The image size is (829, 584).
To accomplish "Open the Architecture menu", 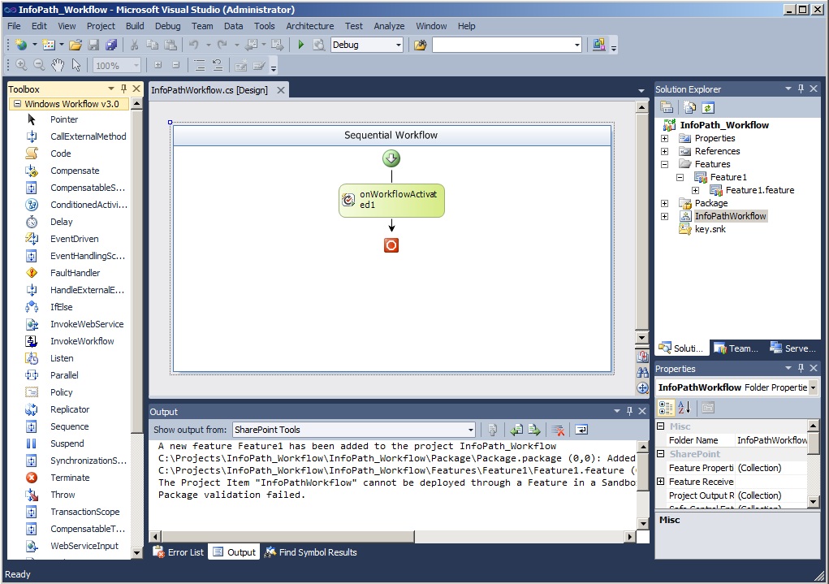I will (309, 26).
